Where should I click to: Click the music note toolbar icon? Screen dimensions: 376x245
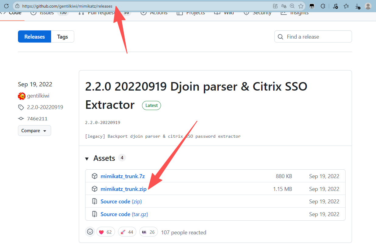tap(335, 6)
